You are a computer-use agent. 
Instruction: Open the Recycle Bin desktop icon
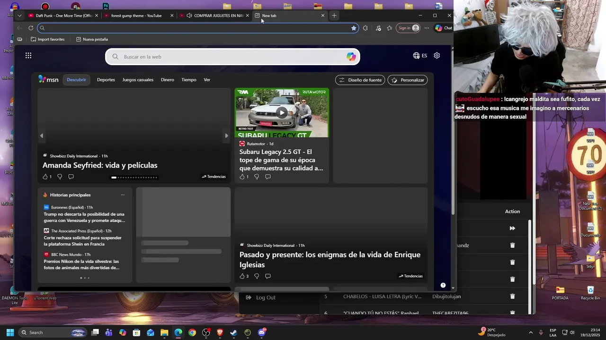[590, 293]
